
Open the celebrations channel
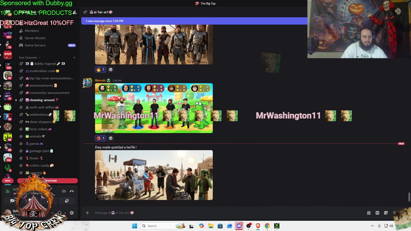click(39, 115)
